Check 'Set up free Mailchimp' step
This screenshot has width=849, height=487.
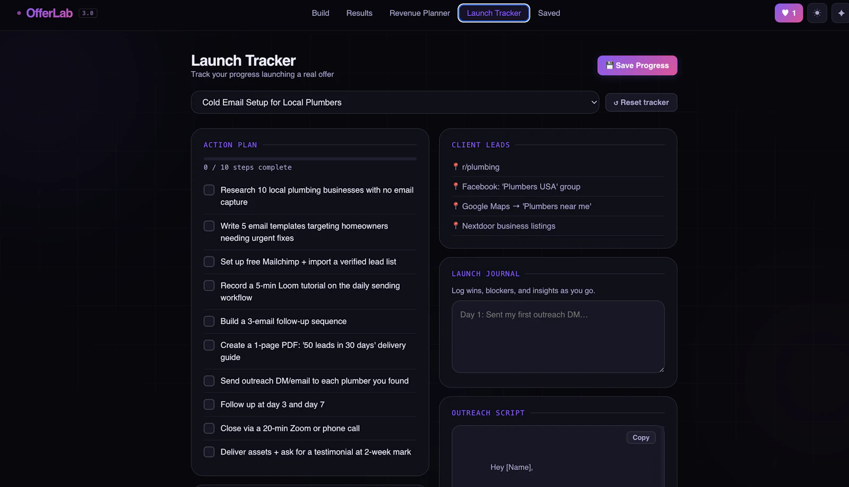click(x=209, y=262)
